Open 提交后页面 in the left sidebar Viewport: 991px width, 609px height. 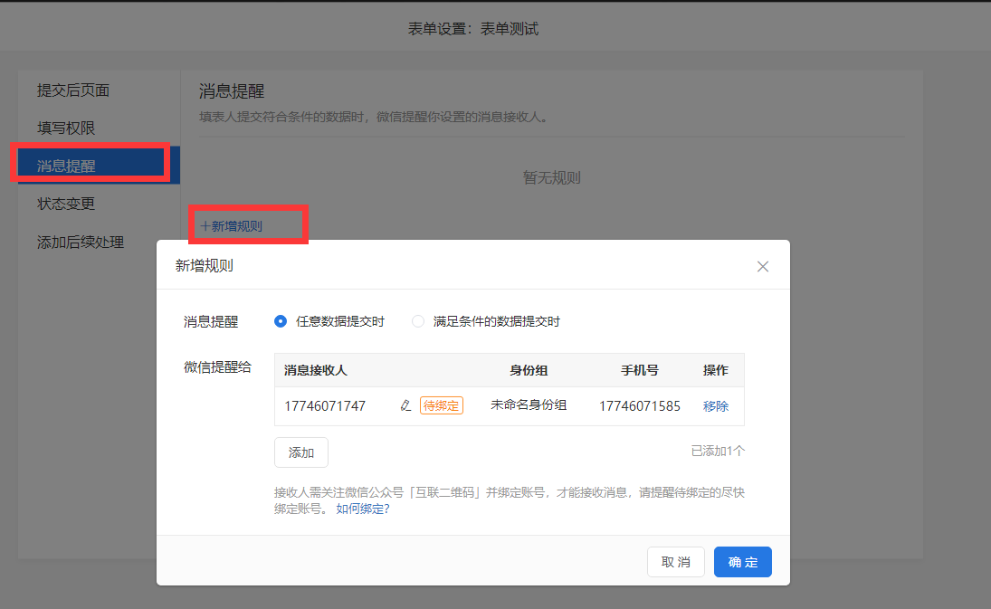coord(73,90)
